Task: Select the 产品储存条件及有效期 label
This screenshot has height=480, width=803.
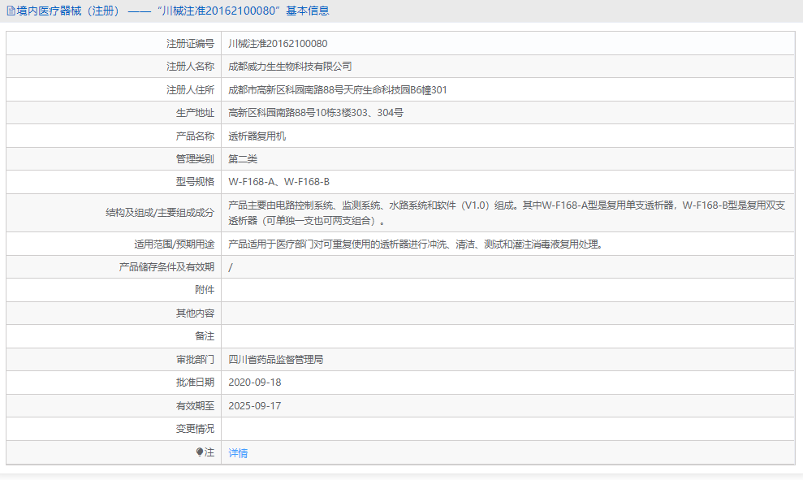Action: 166,267
